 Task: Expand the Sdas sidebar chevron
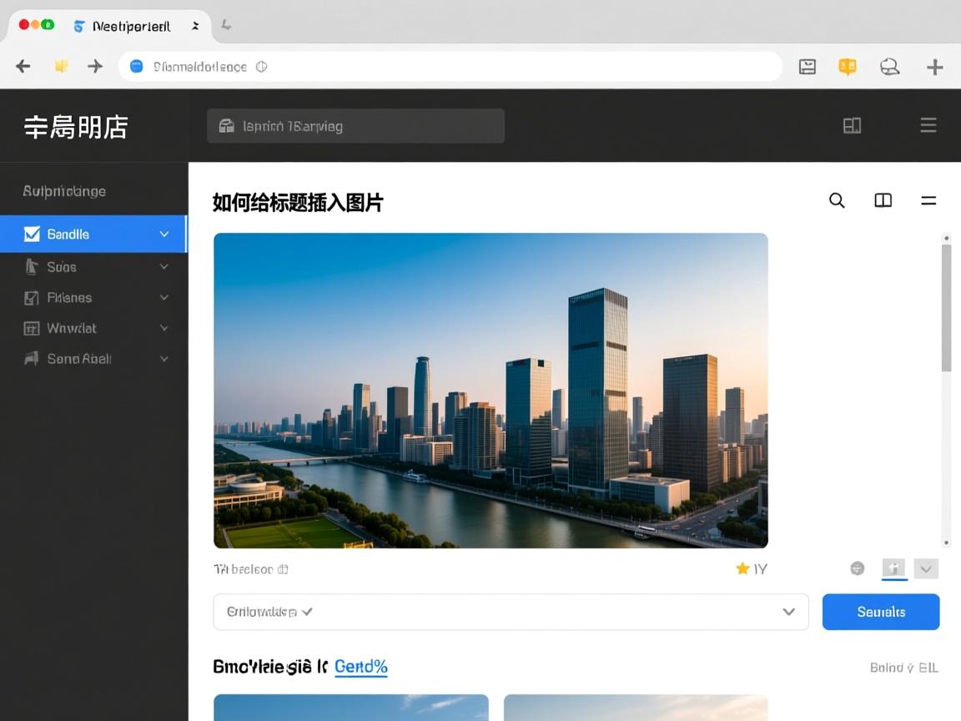pos(164,267)
